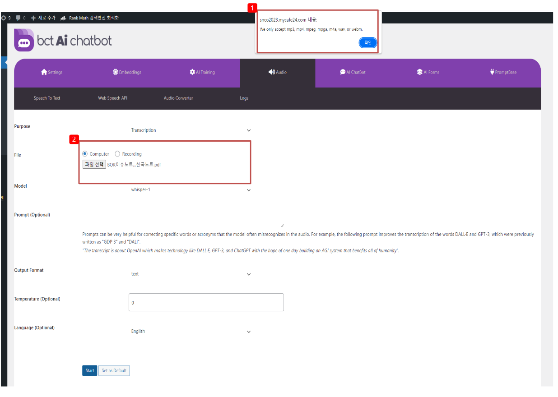Click the PromptBase plug icon
This screenshot has height=397, width=558.
[x=492, y=72]
